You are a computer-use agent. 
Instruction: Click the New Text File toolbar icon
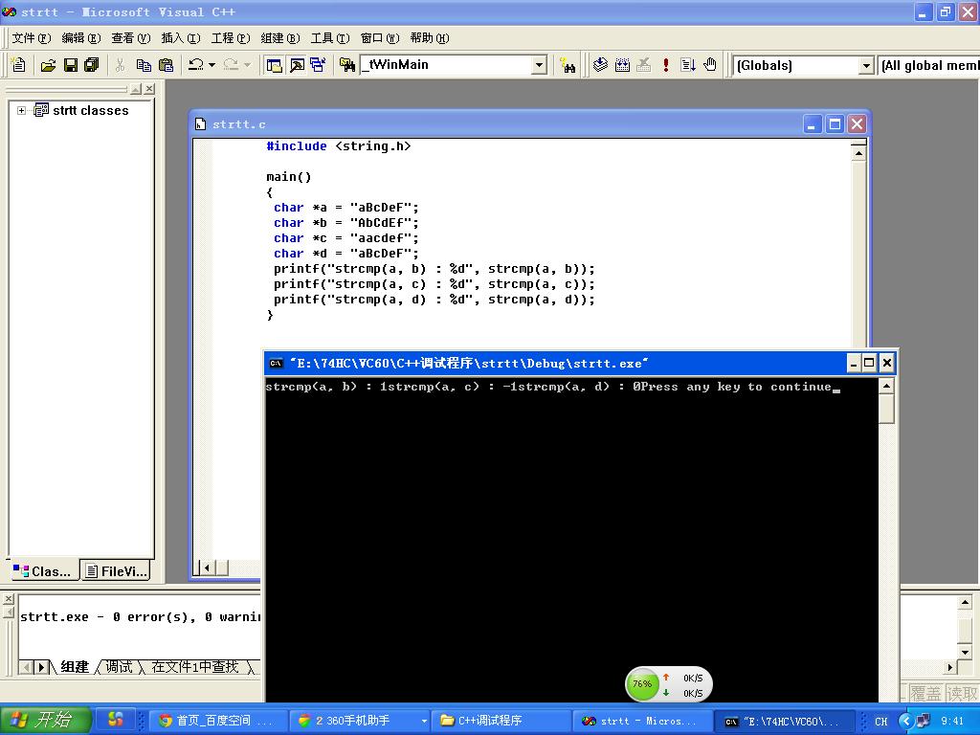pos(19,64)
